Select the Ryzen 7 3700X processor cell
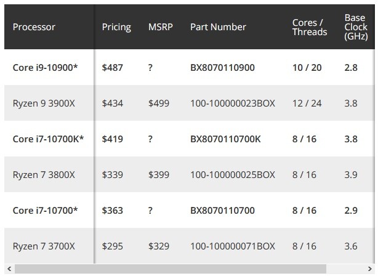The height and width of the screenshot is (279, 378). [x=44, y=246]
